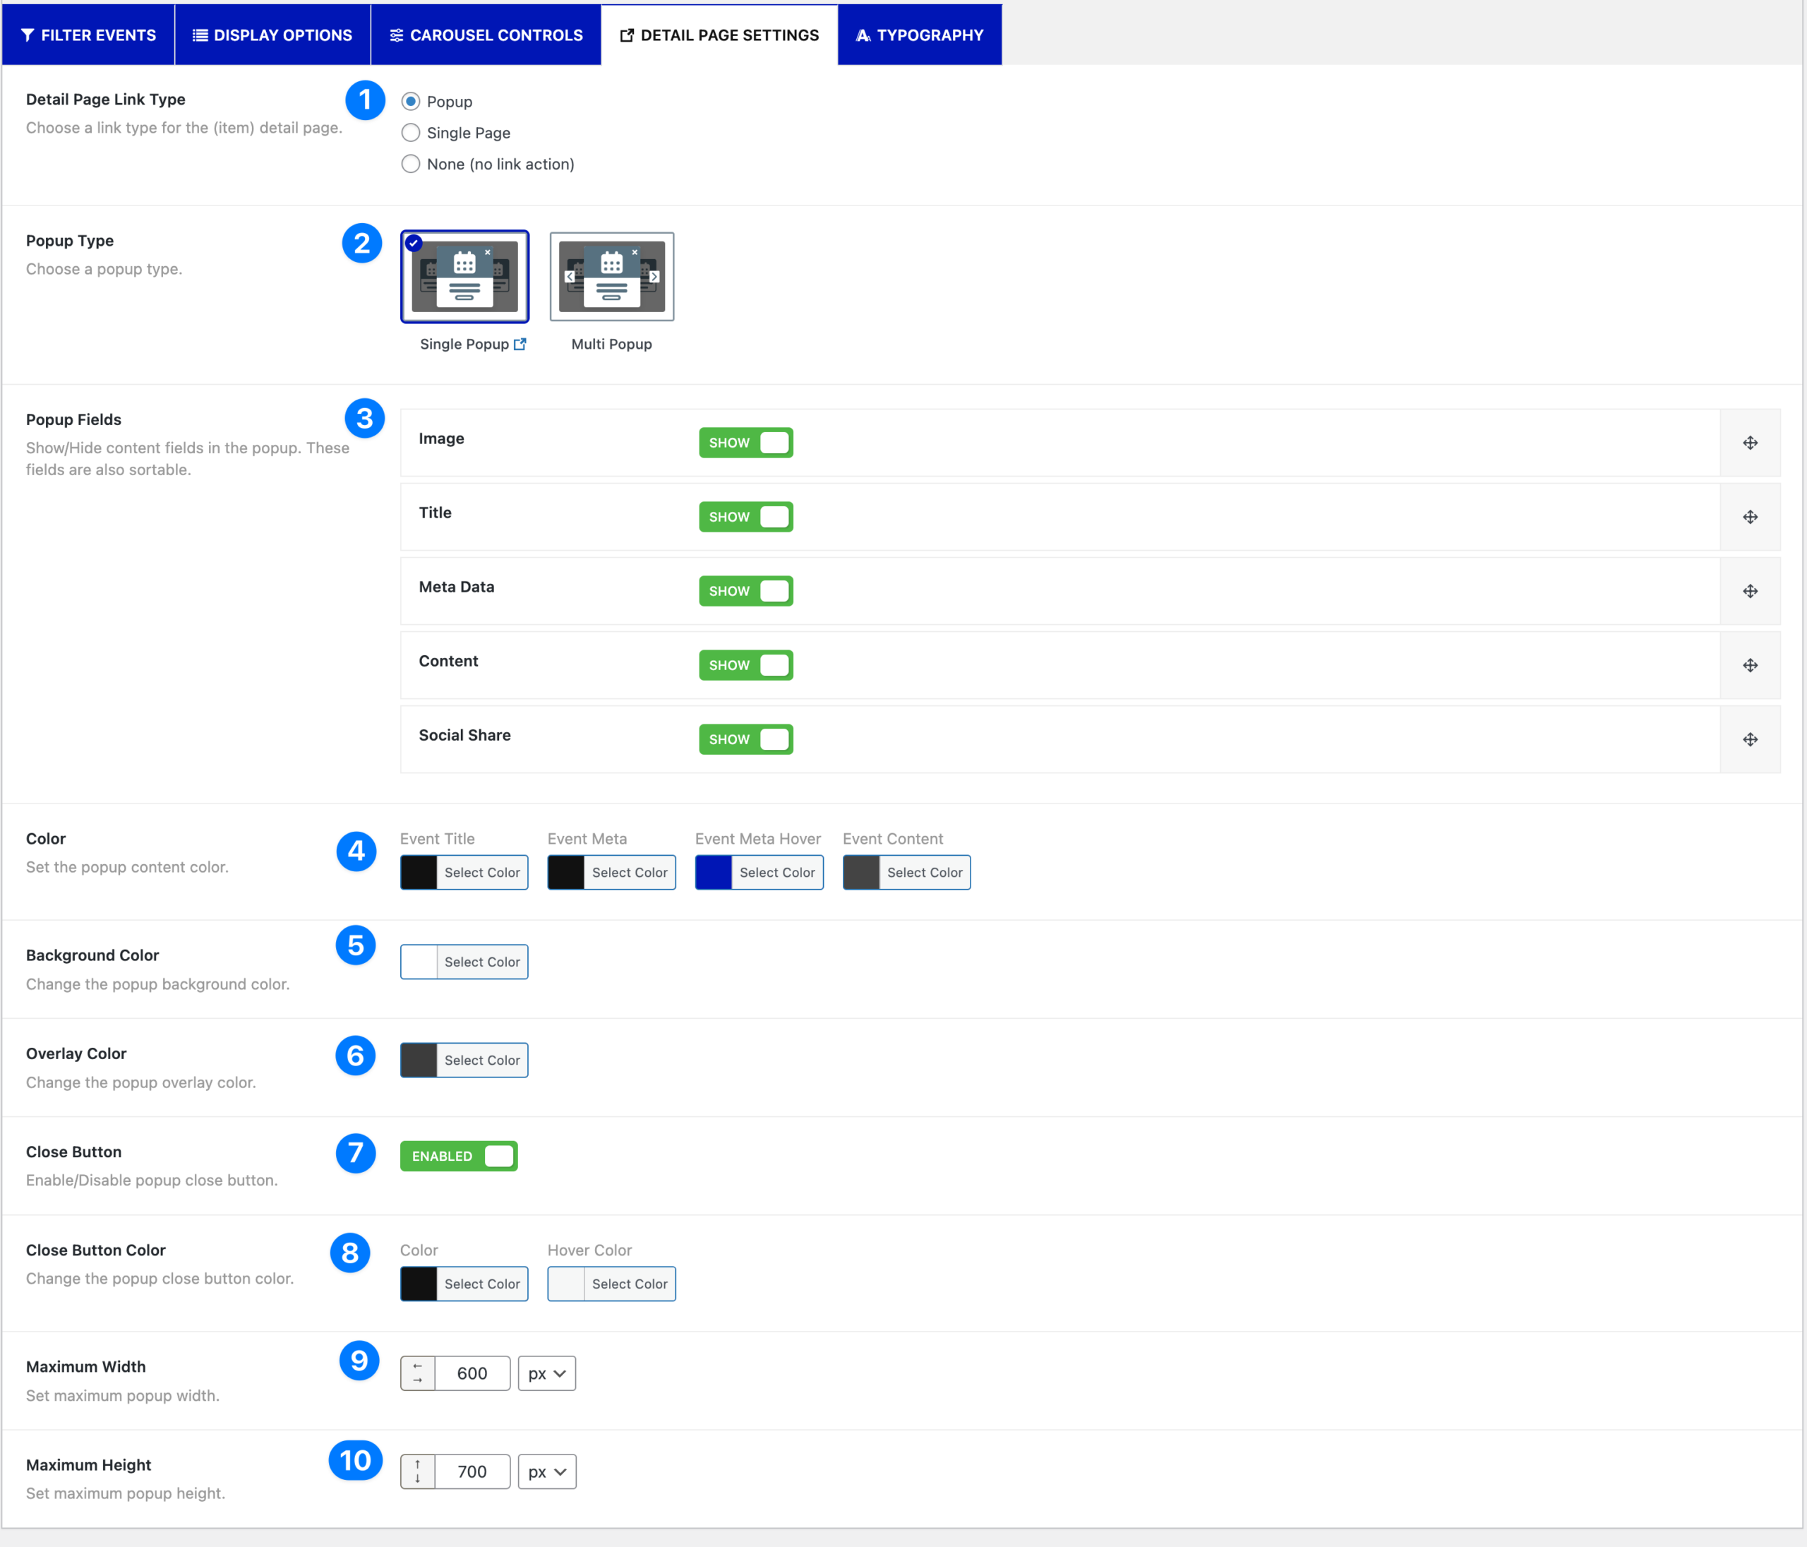Toggle the Content field Show switch
The image size is (1807, 1547).
(x=745, y=665)
